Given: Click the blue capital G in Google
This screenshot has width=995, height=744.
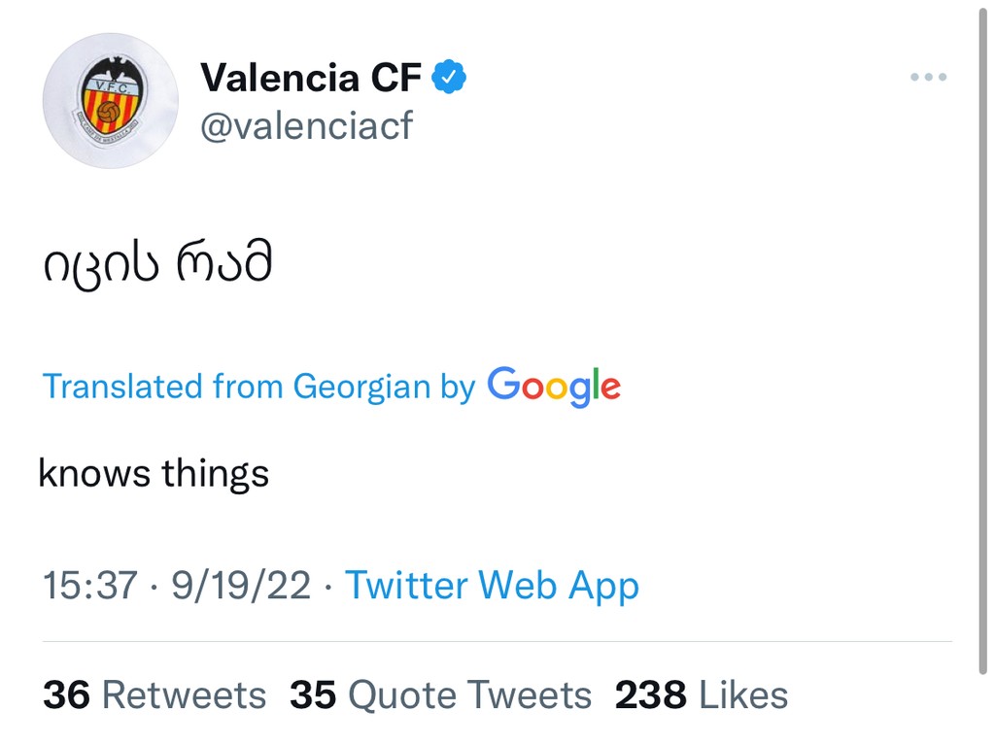Looking at the screenshot, I should point(505,384).
